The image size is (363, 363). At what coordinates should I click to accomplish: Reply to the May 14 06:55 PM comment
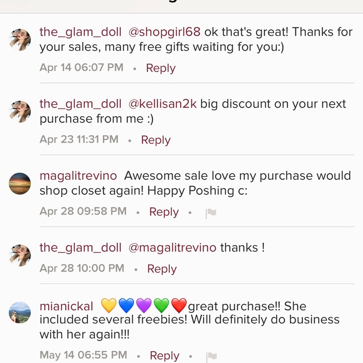[x=164, y=355]
